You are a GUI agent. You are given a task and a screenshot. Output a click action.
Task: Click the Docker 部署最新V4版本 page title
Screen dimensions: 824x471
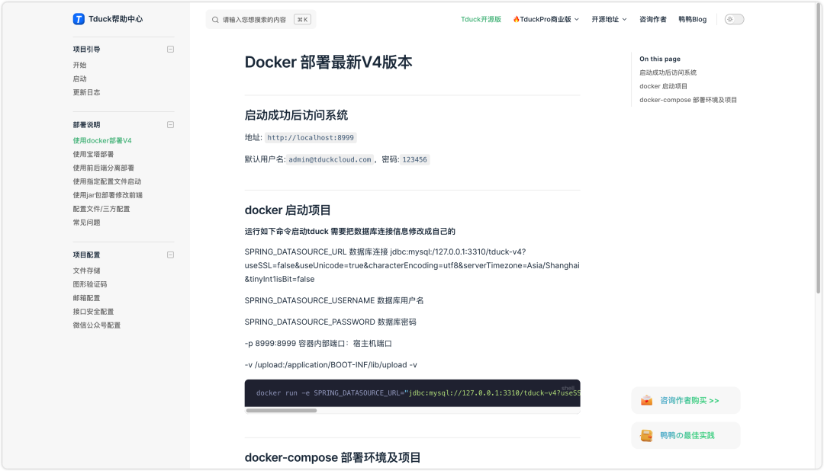[328, 62]
